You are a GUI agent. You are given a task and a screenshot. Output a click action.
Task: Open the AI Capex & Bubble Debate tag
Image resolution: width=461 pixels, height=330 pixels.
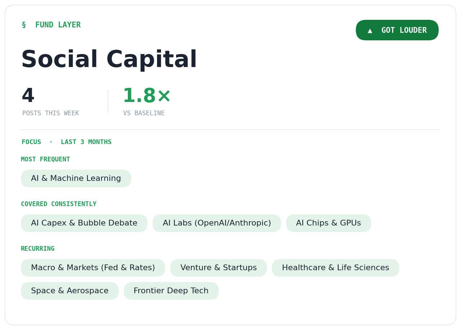click(84, 223)
